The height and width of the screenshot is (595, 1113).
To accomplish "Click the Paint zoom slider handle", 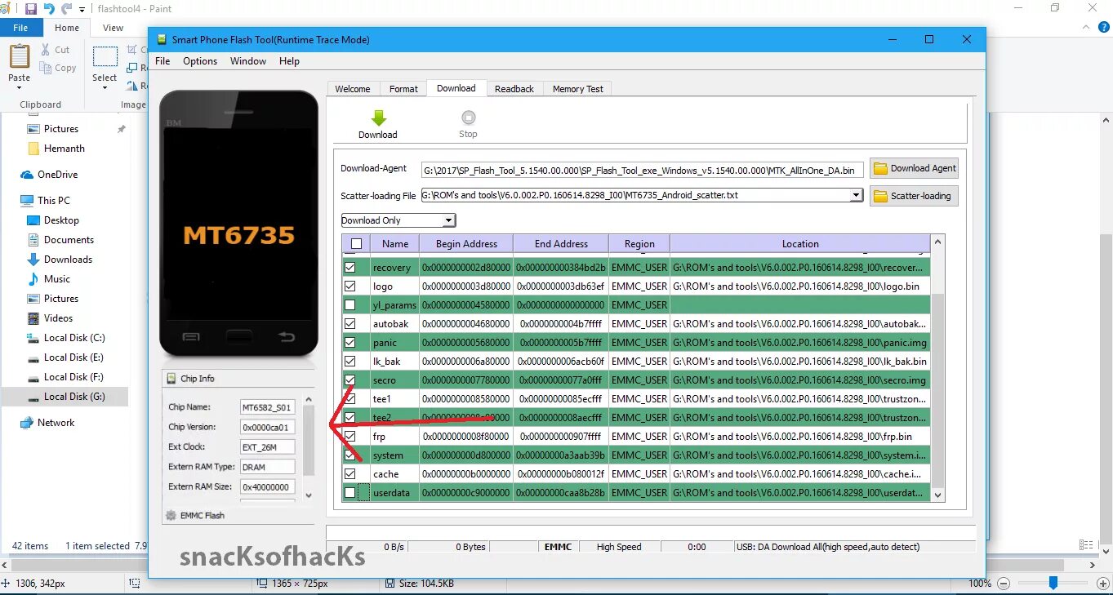I will click(1053, 583).
